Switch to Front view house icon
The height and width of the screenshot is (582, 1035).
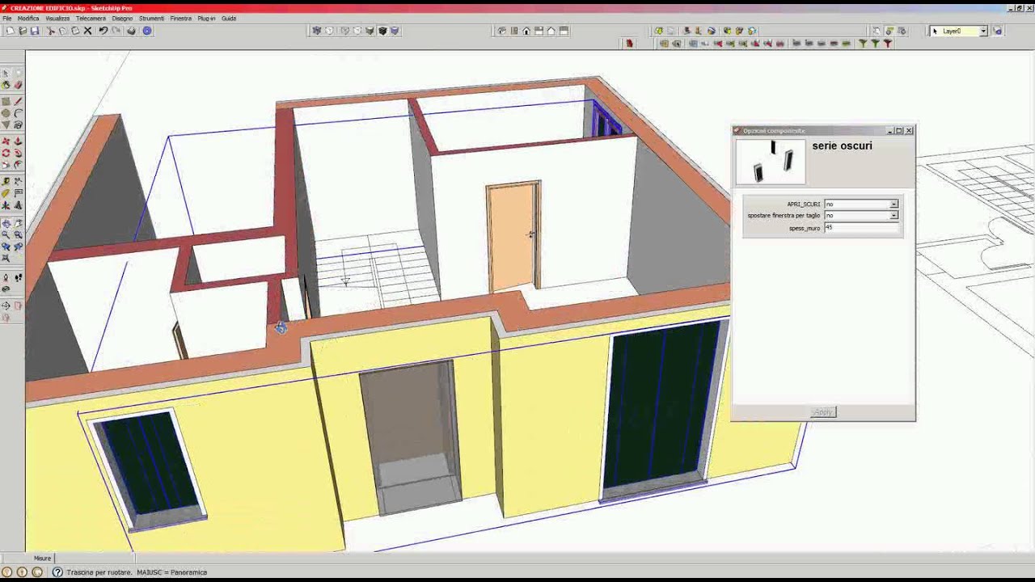pyautogui.click(x=526, y=31)
